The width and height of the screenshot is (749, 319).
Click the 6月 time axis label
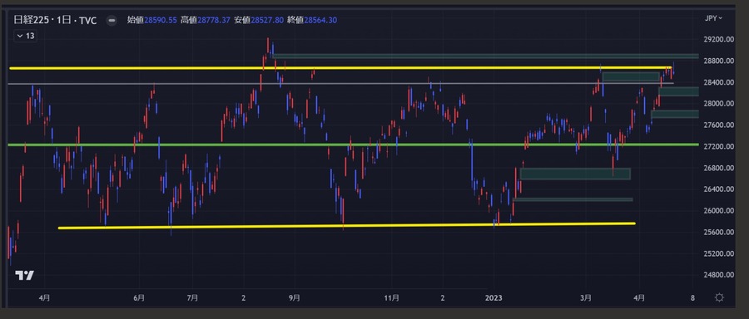tap(138, 298)
